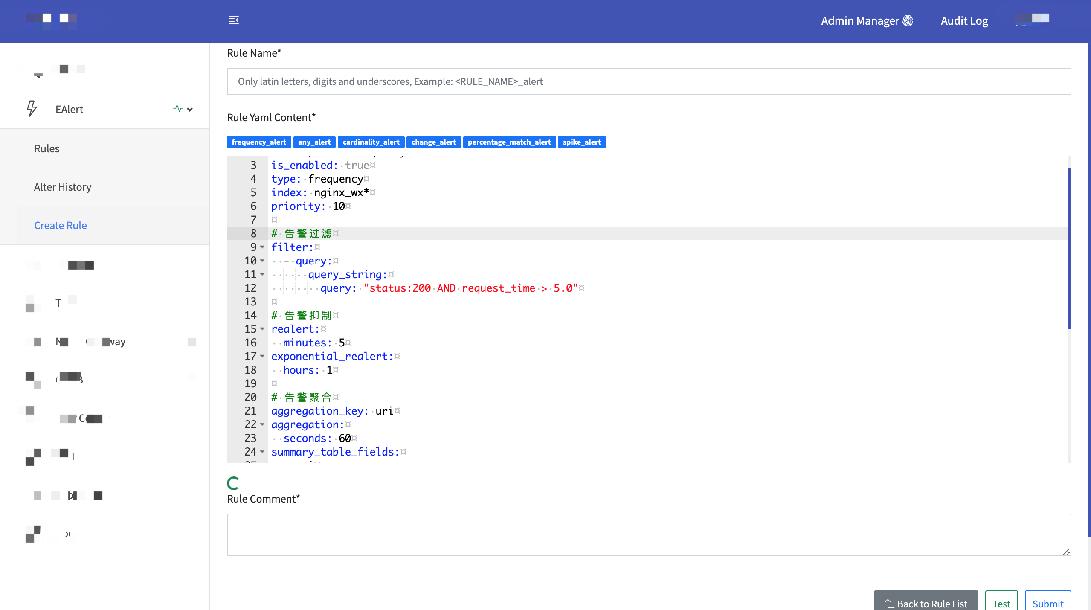
Task: Open the blurred user avatar in the header
Action: click(1032, 19)
